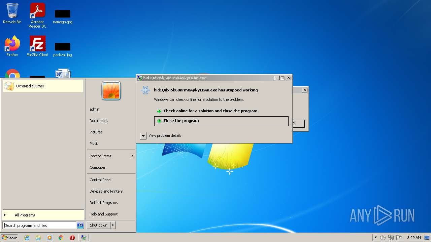Open Default Programs
This screenshot has height=242, width=431.
click(x=103, y=203)
